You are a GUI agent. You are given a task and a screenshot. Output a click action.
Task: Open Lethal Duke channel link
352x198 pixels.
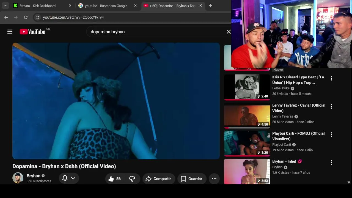(281, 88)
